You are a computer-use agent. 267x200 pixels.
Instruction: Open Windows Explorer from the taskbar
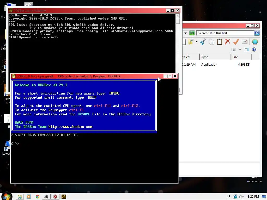[x=20, y=197]
